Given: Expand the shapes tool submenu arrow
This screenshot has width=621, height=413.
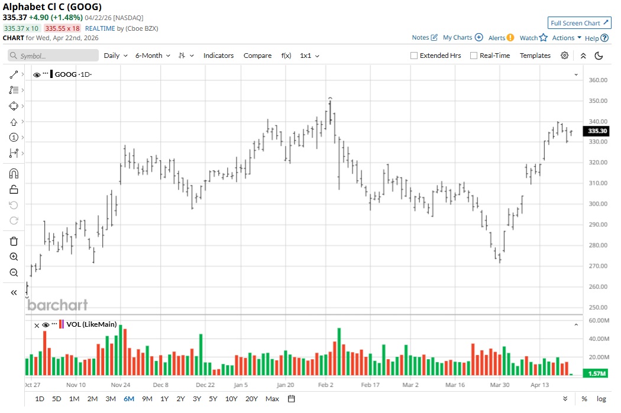Looking at the screenshot, I should [x=22, y=106].
